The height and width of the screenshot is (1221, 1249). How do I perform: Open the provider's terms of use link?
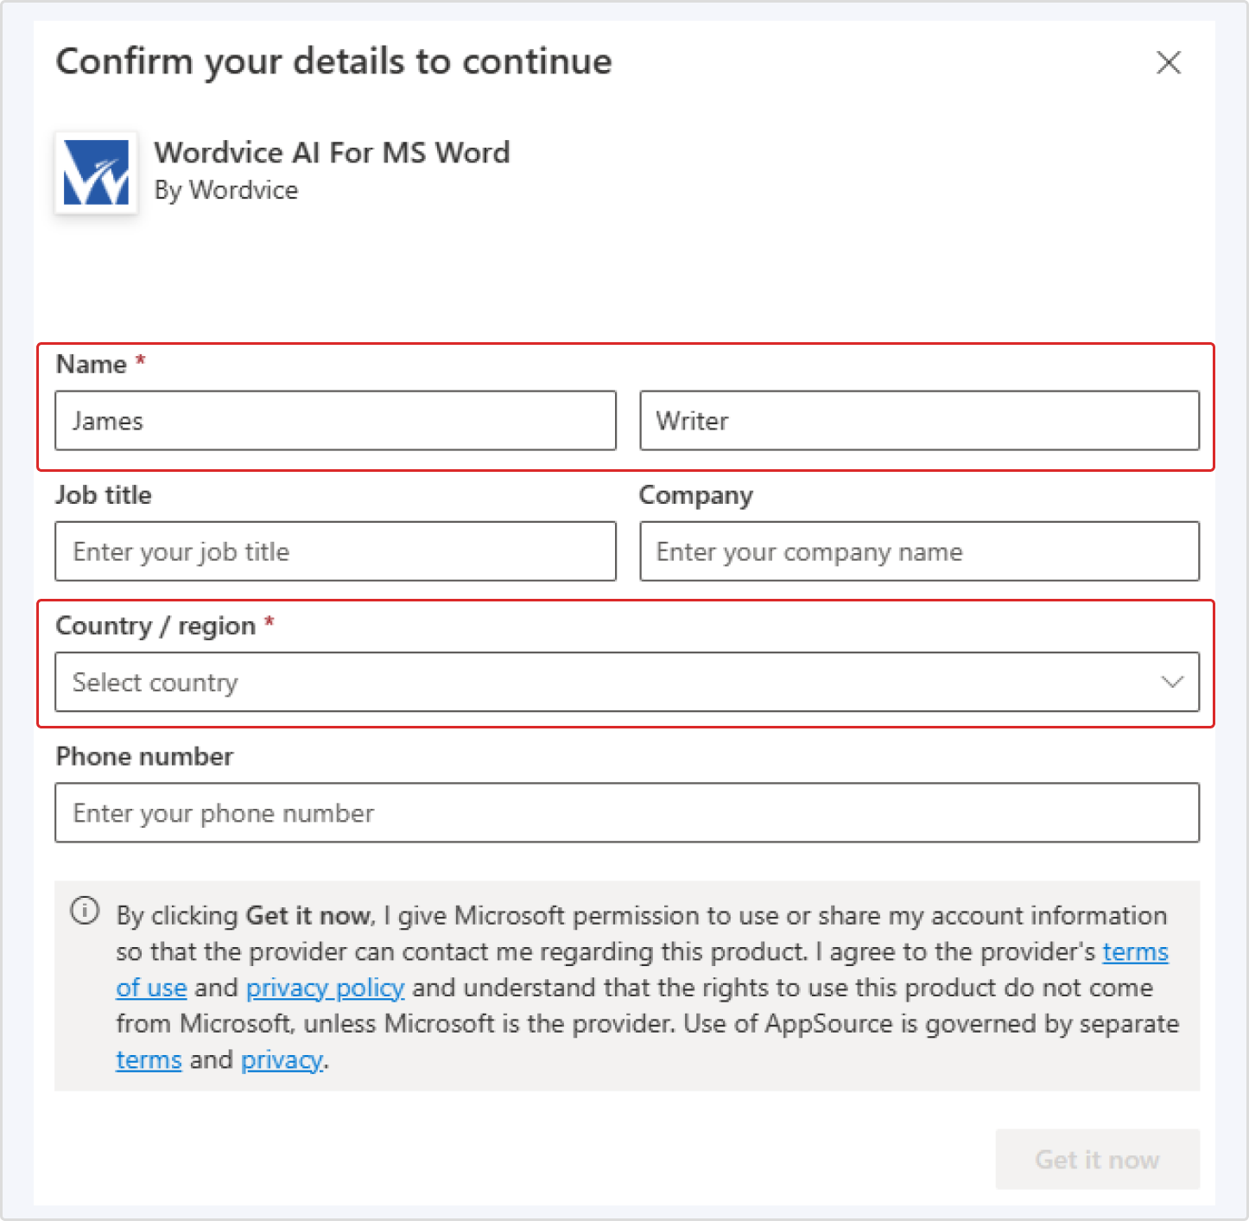[1135, 951]
